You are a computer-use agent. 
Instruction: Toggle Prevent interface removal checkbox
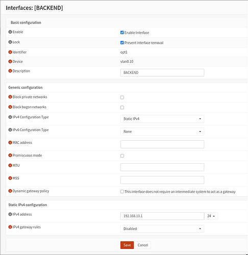coord(122,42)
